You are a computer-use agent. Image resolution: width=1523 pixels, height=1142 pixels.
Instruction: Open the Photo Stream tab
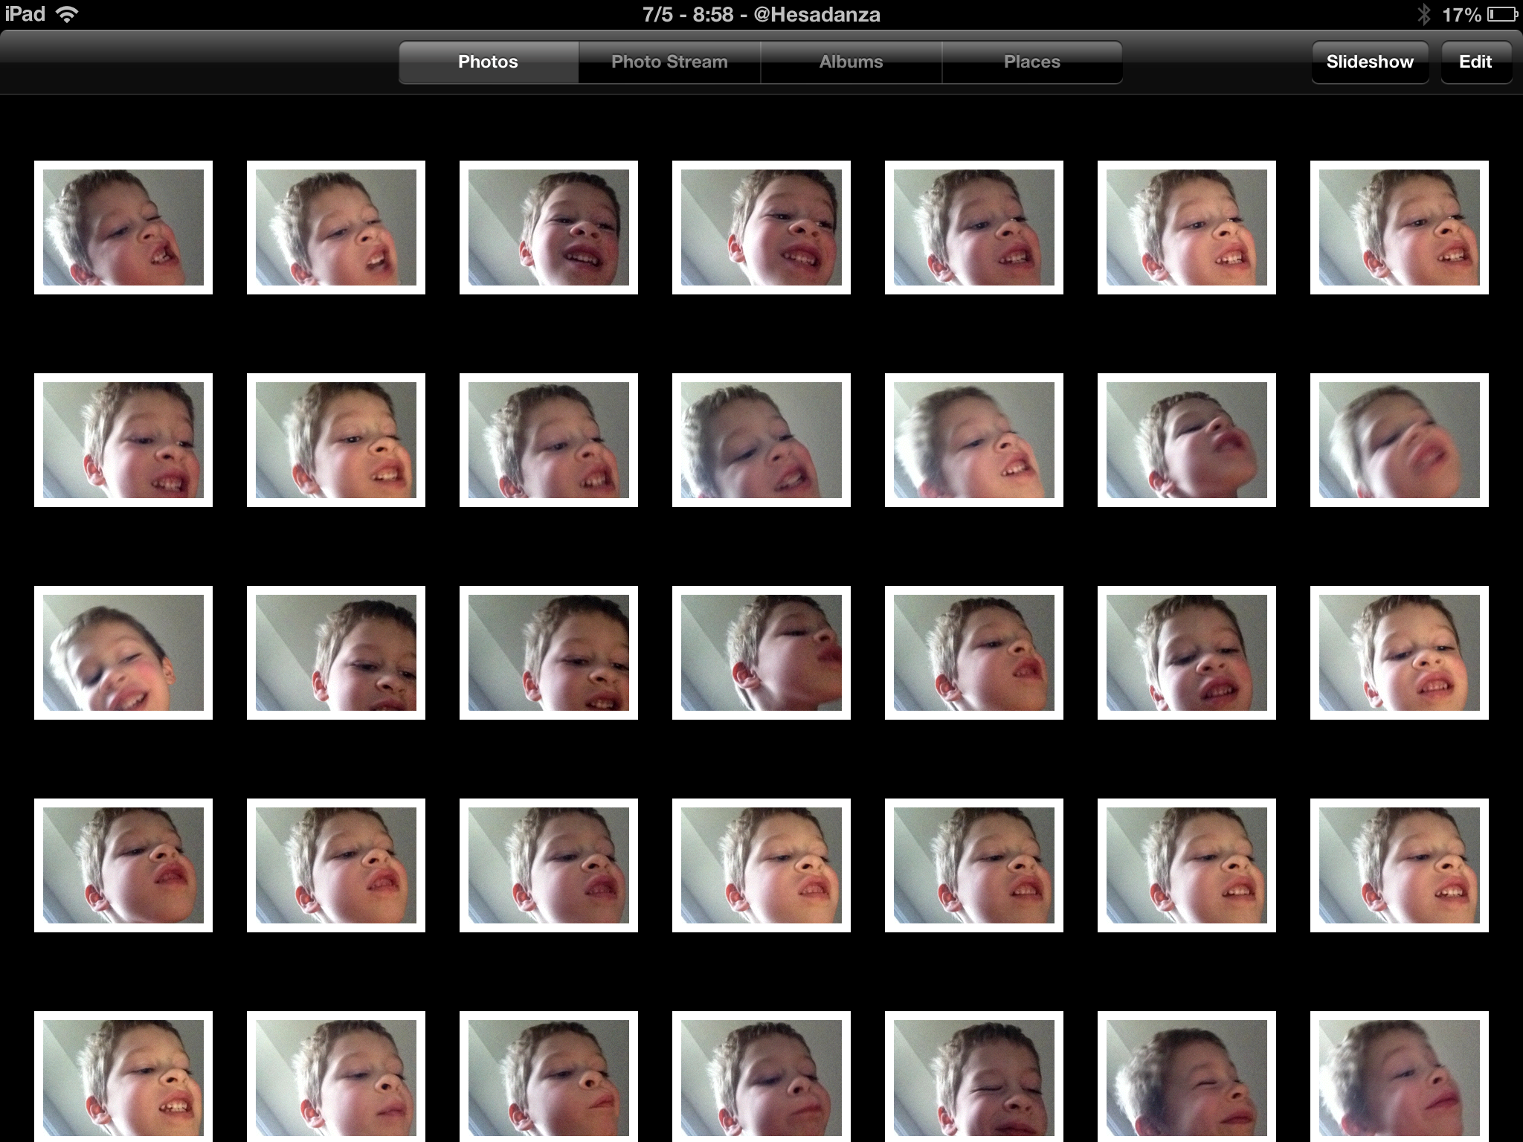click(x=669, y=62)
